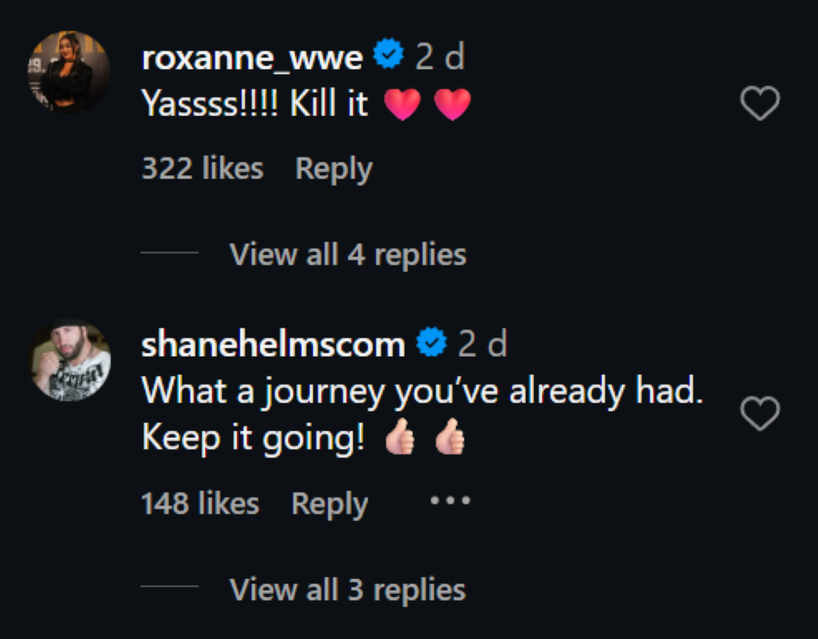Like the shanehelmscom comment with heart icon
Viewport: 818px width, 639px height.
pyautogui.click(x=760, y=414)
